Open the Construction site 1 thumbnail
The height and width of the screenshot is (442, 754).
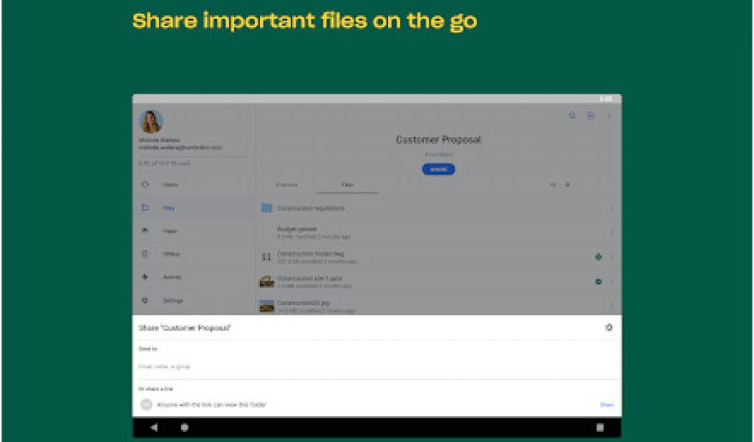point(267,281)
